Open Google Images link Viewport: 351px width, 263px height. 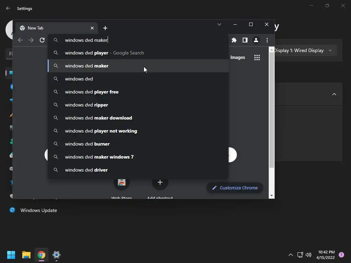pos(238,58)
